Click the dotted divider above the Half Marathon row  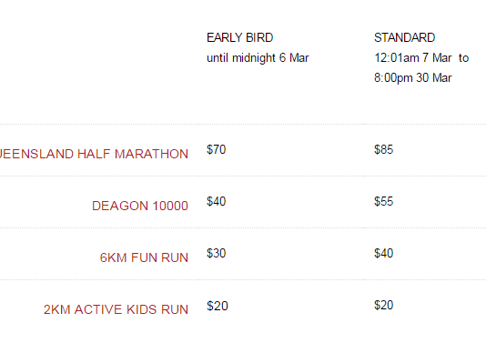click(243, 125)
